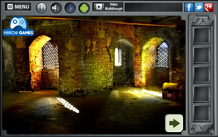Watch the Video Walkthrough

click(x=108, y=7)
